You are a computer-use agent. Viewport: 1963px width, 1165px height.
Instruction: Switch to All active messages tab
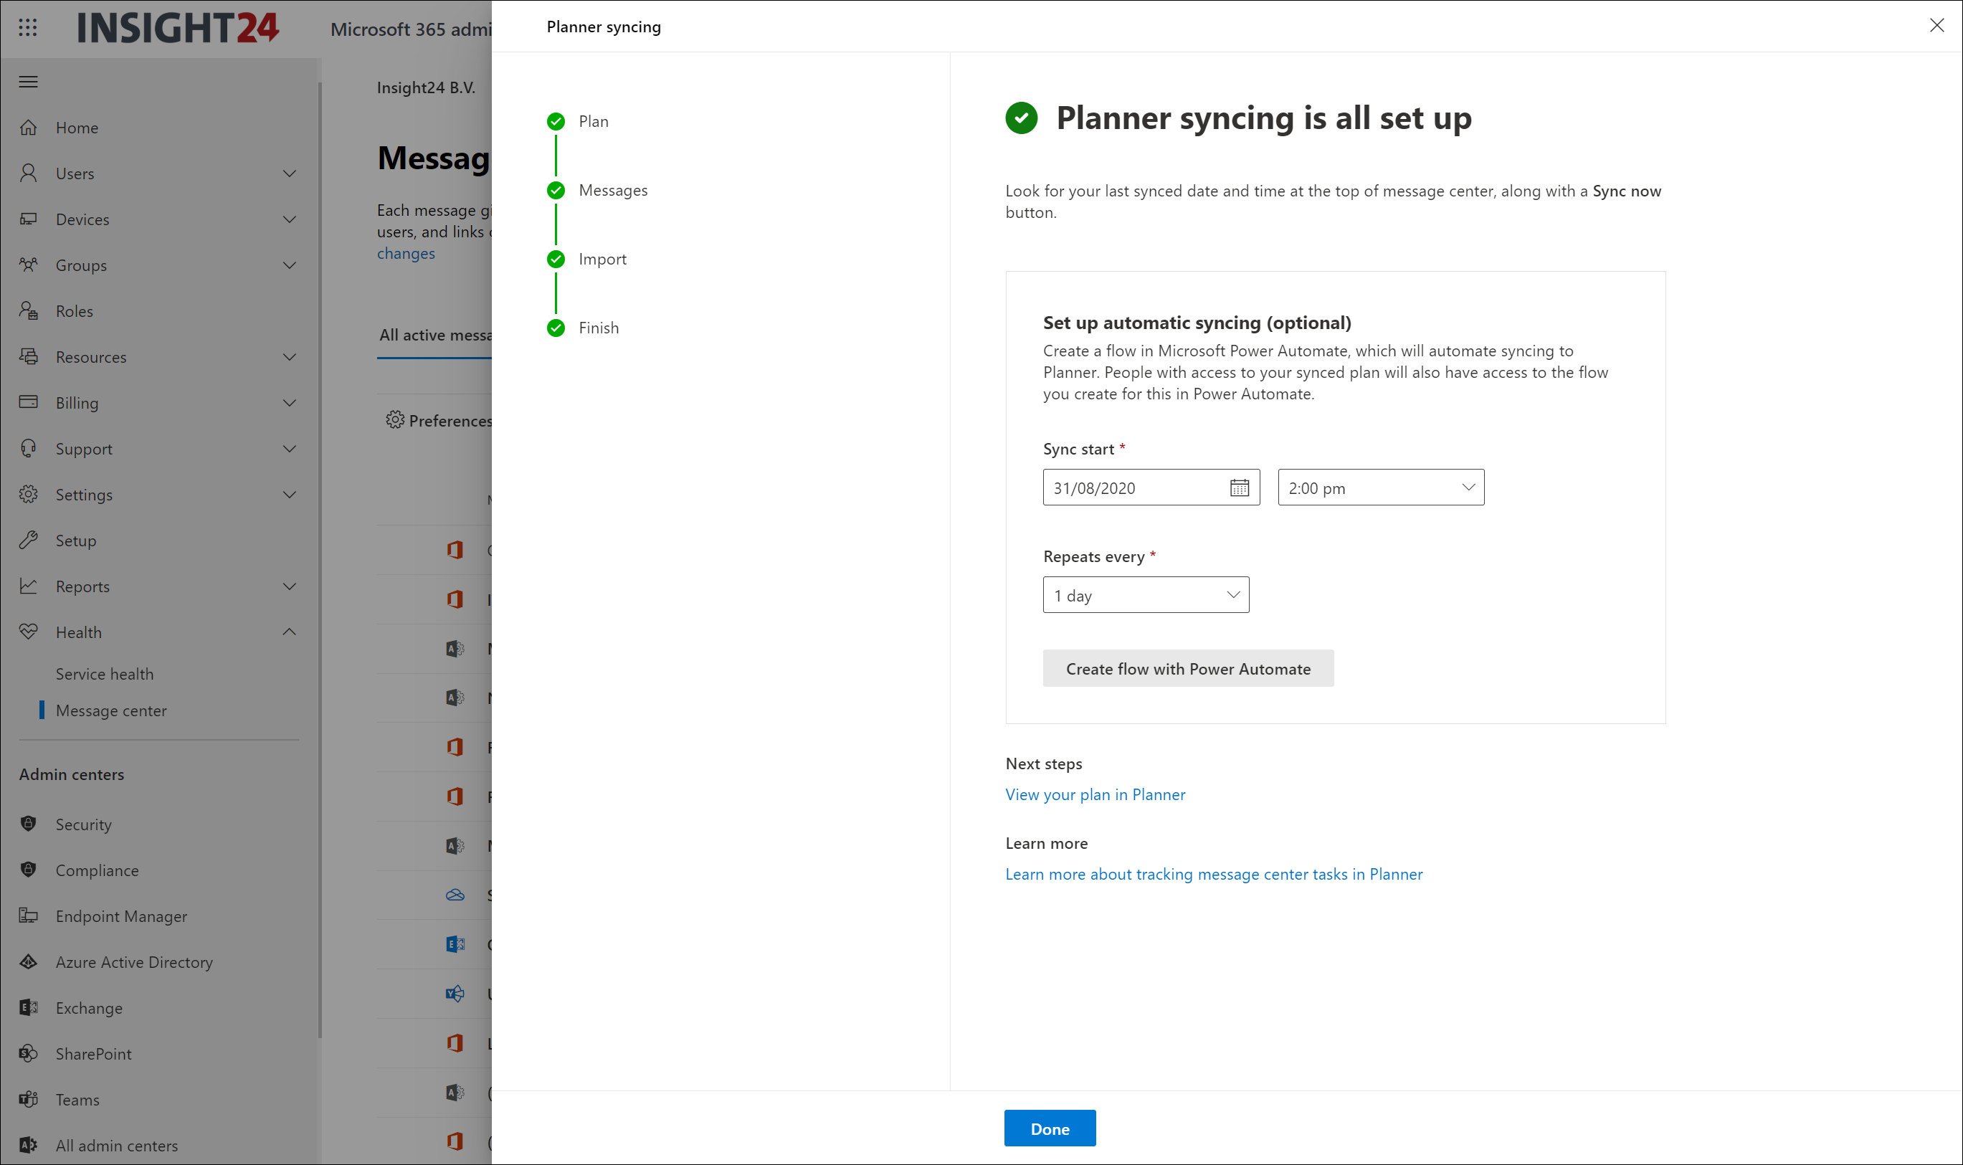436,336
